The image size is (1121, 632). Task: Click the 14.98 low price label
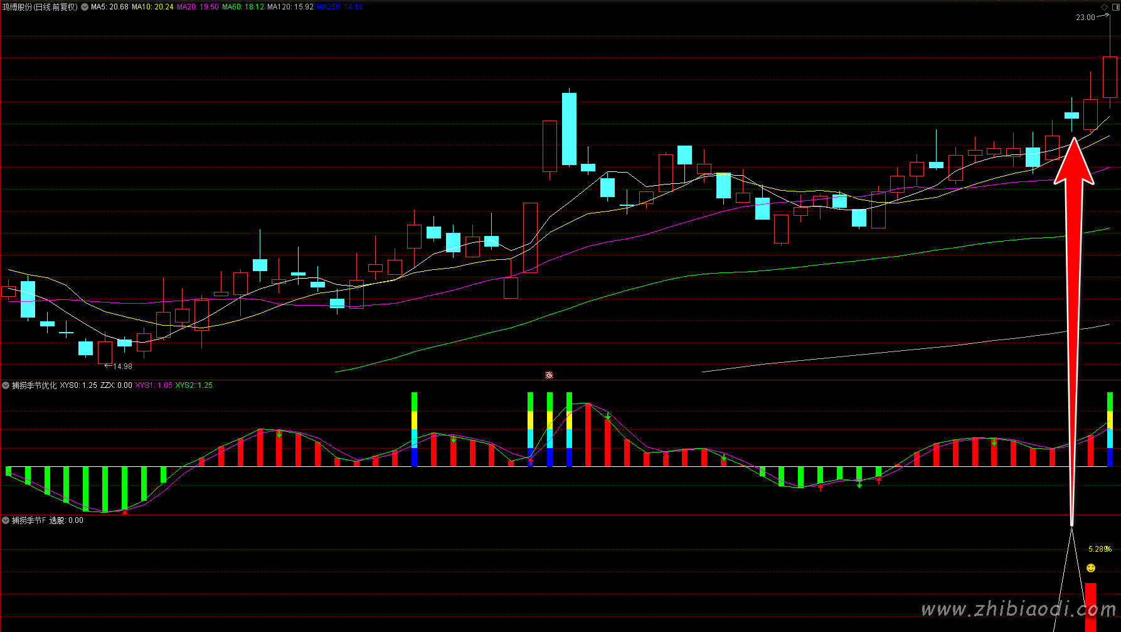(x=122, y=366)
